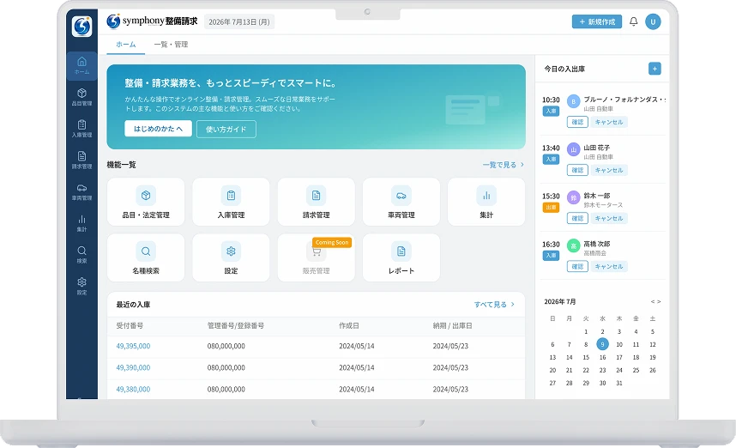Open the 品目・法定管理 feature card
The image size is (736, 448).
point(146,202)
